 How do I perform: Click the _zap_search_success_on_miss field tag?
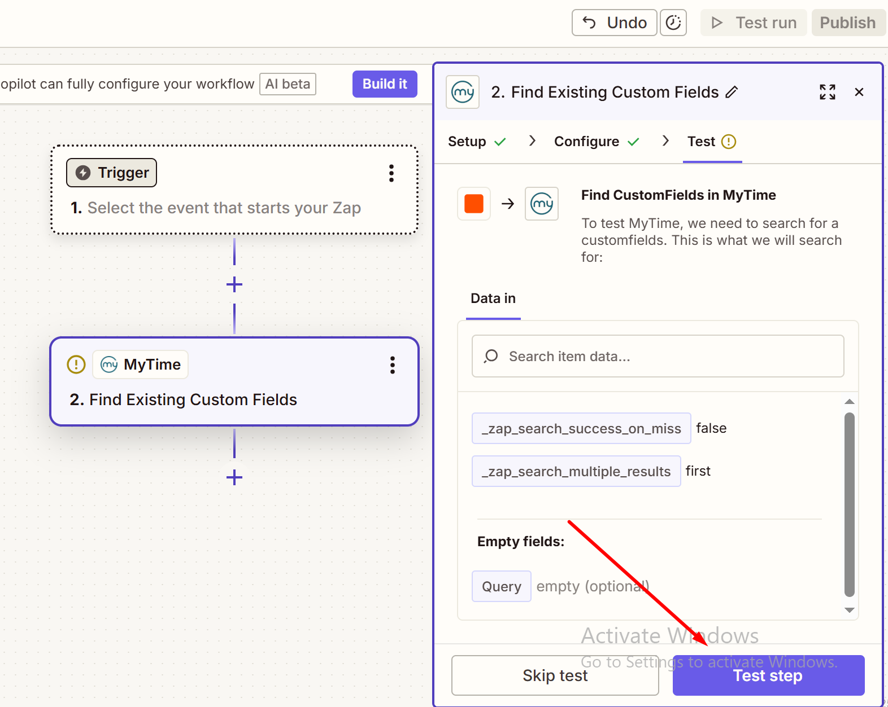tap(581, 428)
